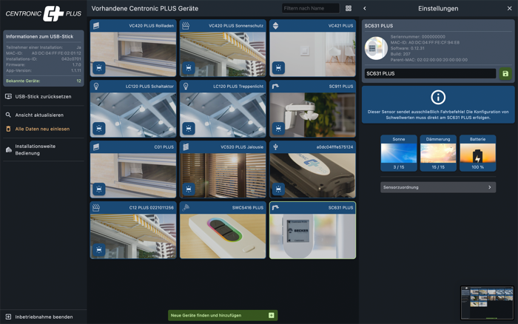Screen dimensions: 518x324
Task: Select the SWC5416 PLUS device card image
Action: 223,236
